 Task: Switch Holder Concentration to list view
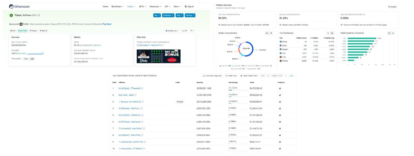tap(267, 33)
